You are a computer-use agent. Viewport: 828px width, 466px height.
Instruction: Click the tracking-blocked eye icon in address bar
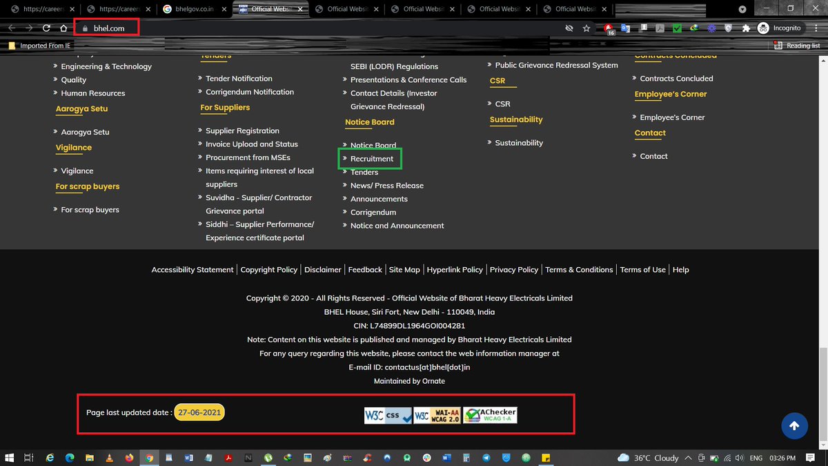coord(569,28)
